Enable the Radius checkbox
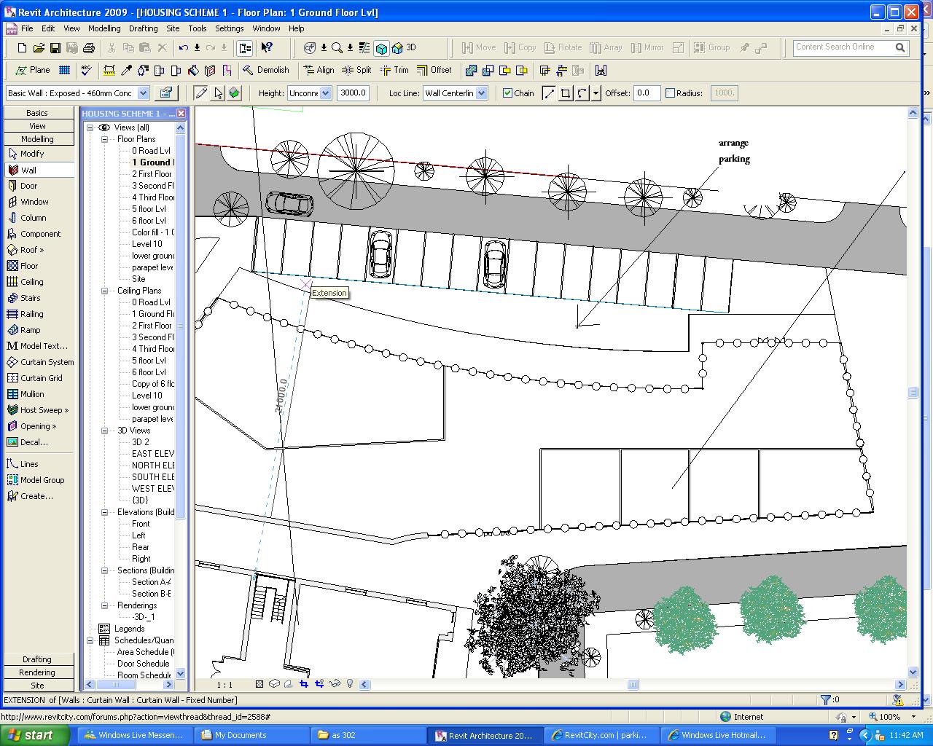 (671, 93)
